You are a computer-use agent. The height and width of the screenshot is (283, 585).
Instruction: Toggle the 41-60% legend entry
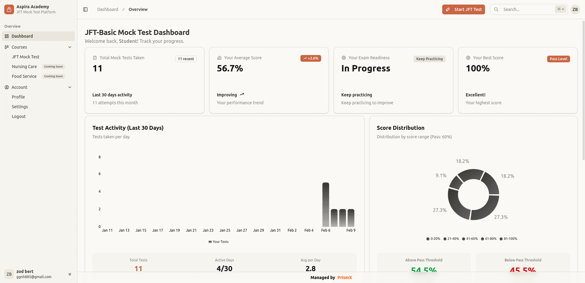tap(470, 239)
